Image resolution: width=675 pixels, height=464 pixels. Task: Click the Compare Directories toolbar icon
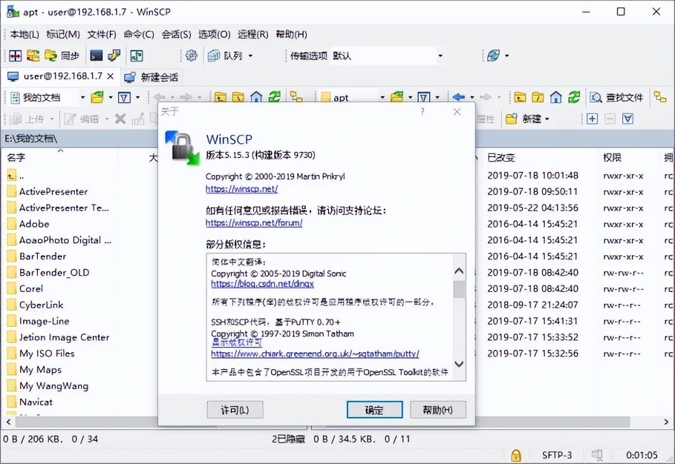click(x=15, y=55)
